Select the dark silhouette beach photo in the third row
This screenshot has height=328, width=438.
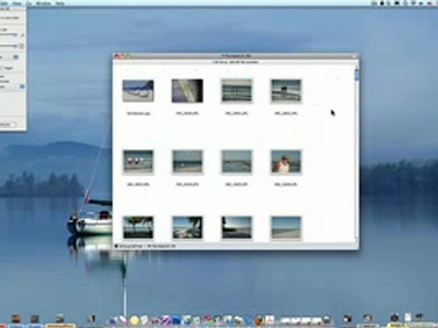pyautogui.click(x=237, y=228)
